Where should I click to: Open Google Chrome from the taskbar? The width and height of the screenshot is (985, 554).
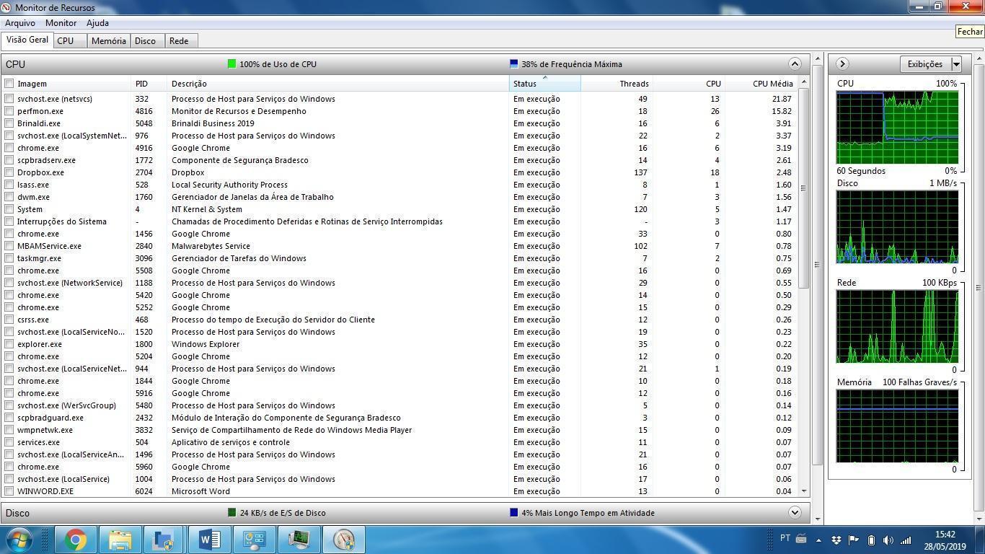[x=75, y=540]
